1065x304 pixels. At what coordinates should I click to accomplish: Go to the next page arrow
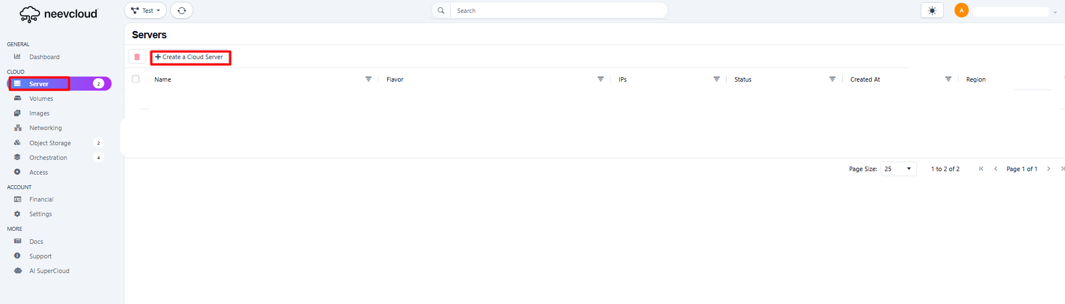(1049, 169)
